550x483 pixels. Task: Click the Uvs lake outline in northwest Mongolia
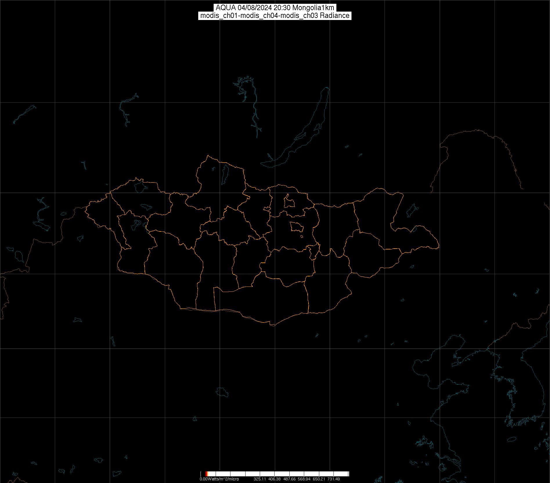point(140,187)
